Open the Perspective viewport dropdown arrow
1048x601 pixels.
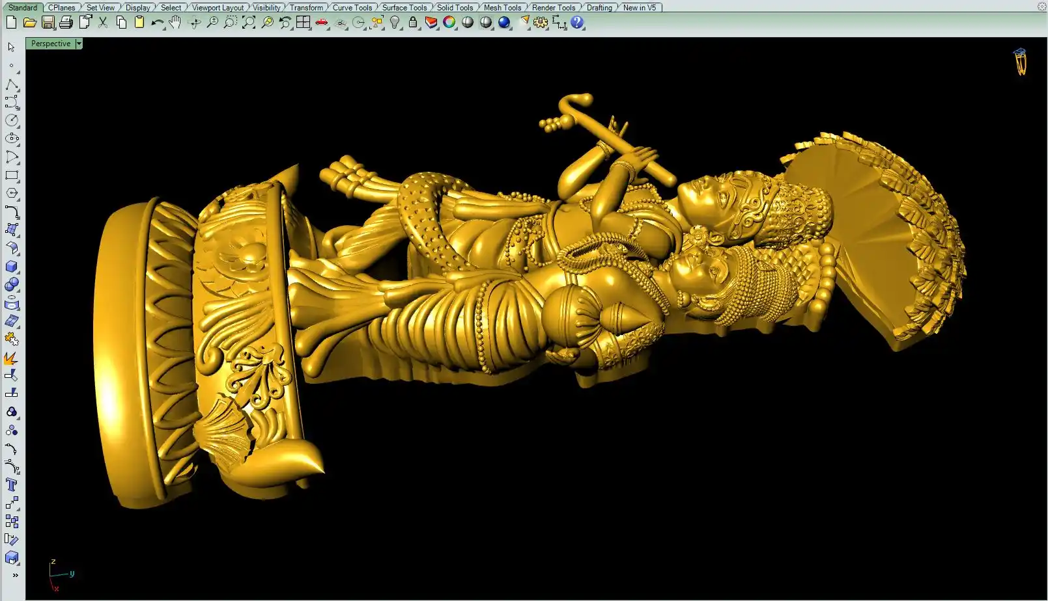click(79, 44)
